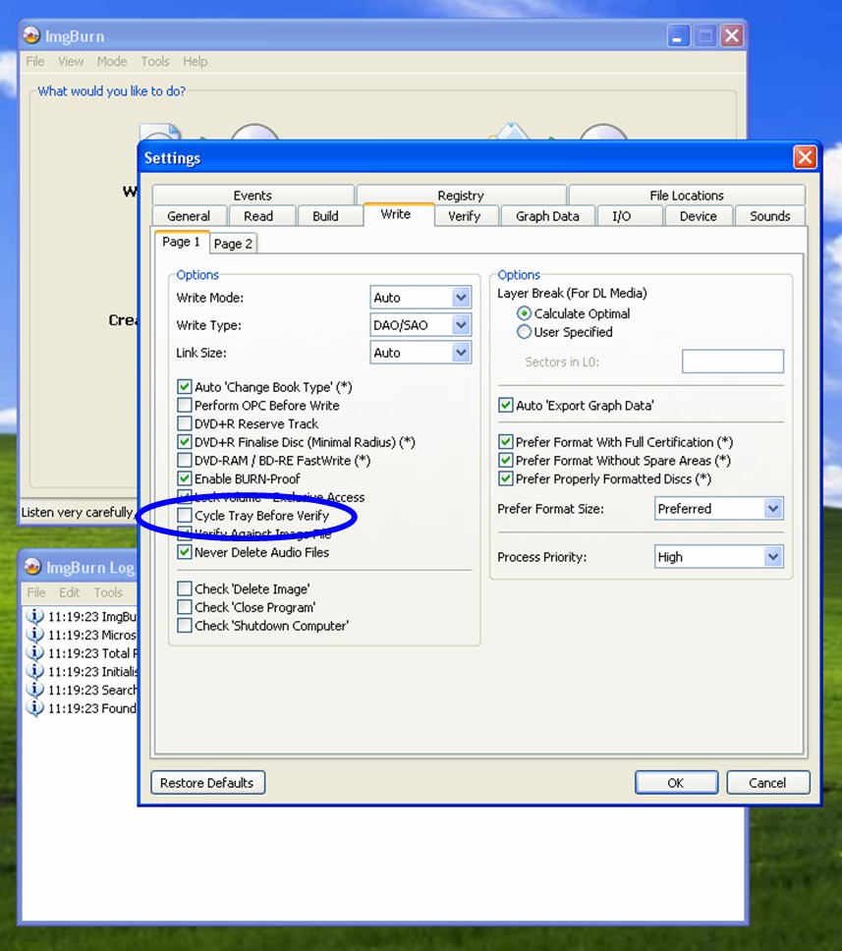Switch to the Read tab

(x=258, y=216)
